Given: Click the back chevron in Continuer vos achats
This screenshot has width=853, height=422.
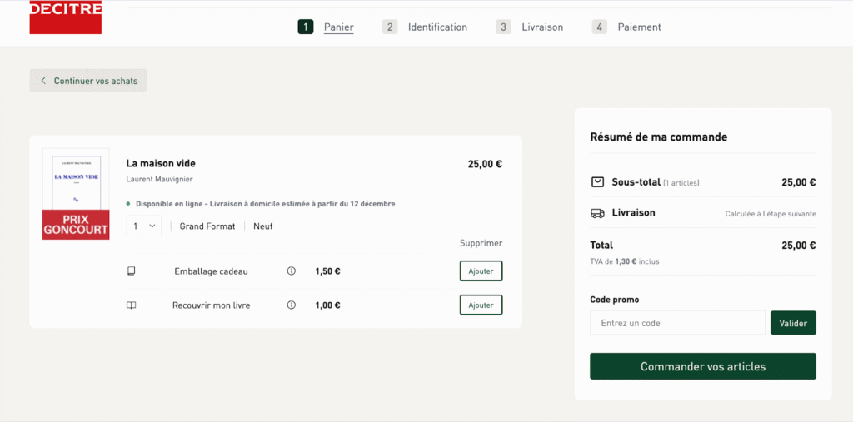Looking at the screenshot, I should (x=43, y=81).
